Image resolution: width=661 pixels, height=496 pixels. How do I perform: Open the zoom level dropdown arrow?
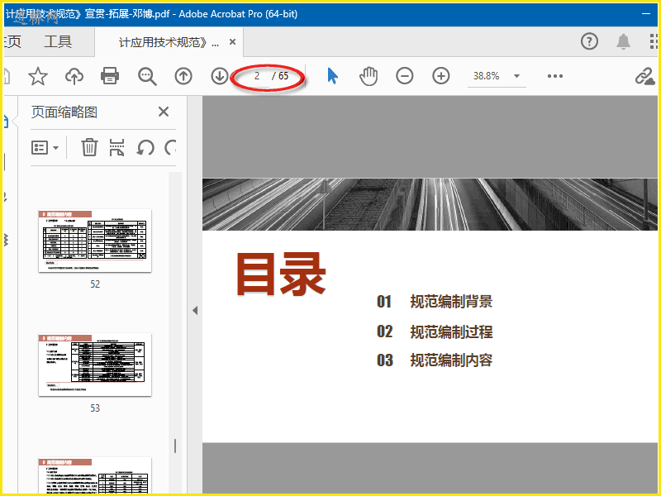coord(516,76)
